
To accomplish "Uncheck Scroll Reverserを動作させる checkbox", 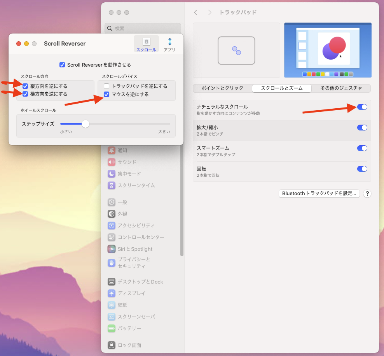I will pos(62,65).
